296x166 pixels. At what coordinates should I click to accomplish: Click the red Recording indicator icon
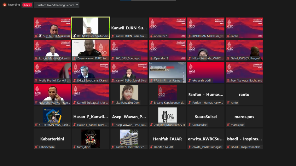click(x=4, y=5)
